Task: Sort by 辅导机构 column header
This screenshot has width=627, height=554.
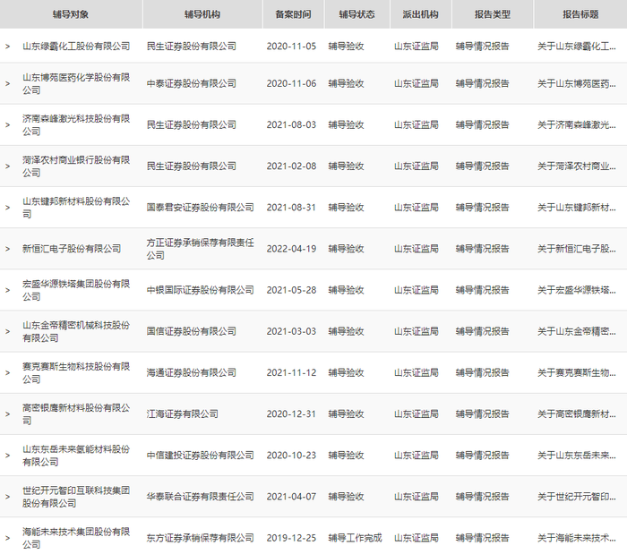Action: coord(202,14)
